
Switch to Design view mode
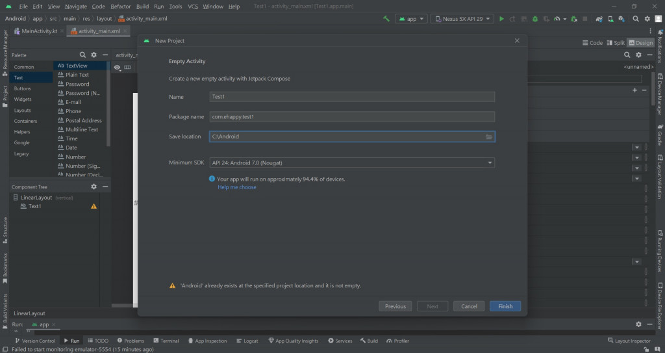click(x=641, y=42)
